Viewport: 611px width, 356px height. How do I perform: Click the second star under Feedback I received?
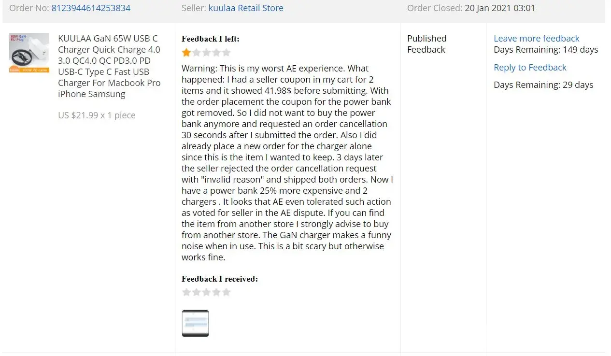197,292
